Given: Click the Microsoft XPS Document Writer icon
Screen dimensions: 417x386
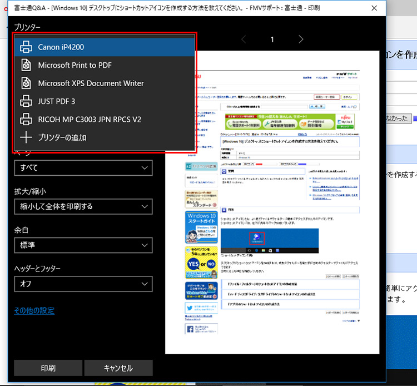Looking at the screenshot, I should pos(26,83).
